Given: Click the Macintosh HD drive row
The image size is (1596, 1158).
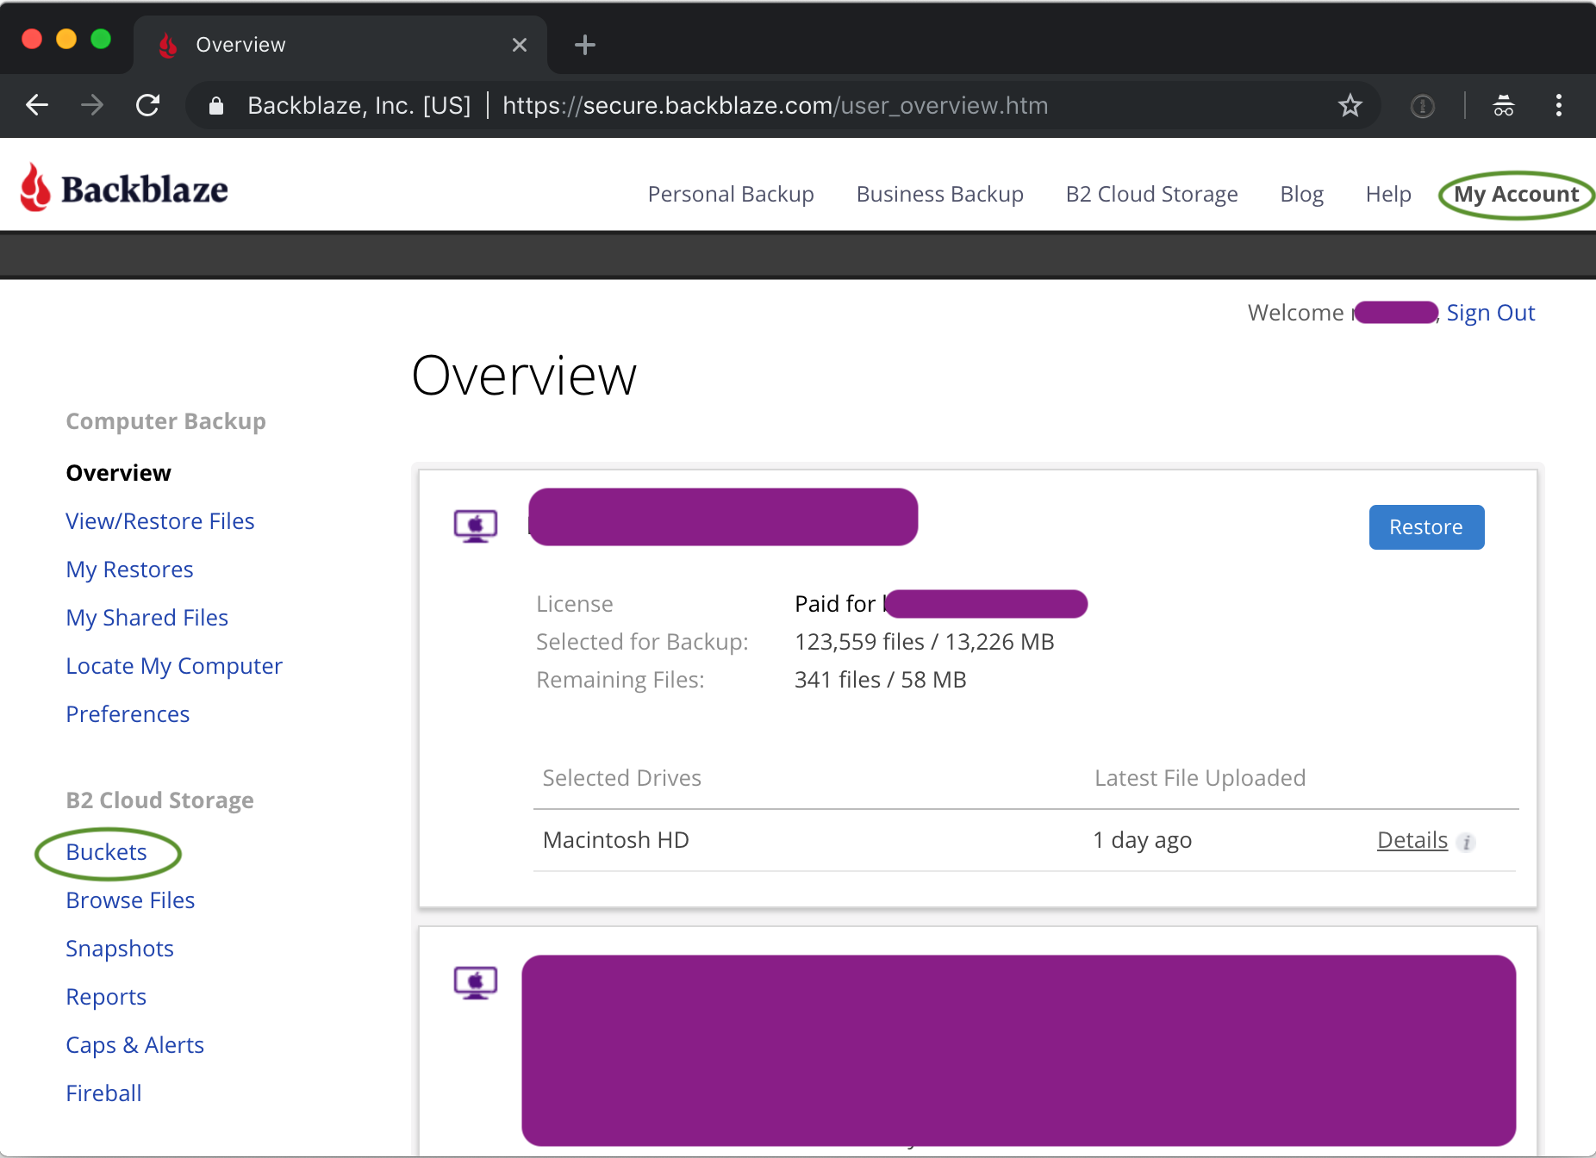Looking at the screenshot, I should pos(1025,839).
